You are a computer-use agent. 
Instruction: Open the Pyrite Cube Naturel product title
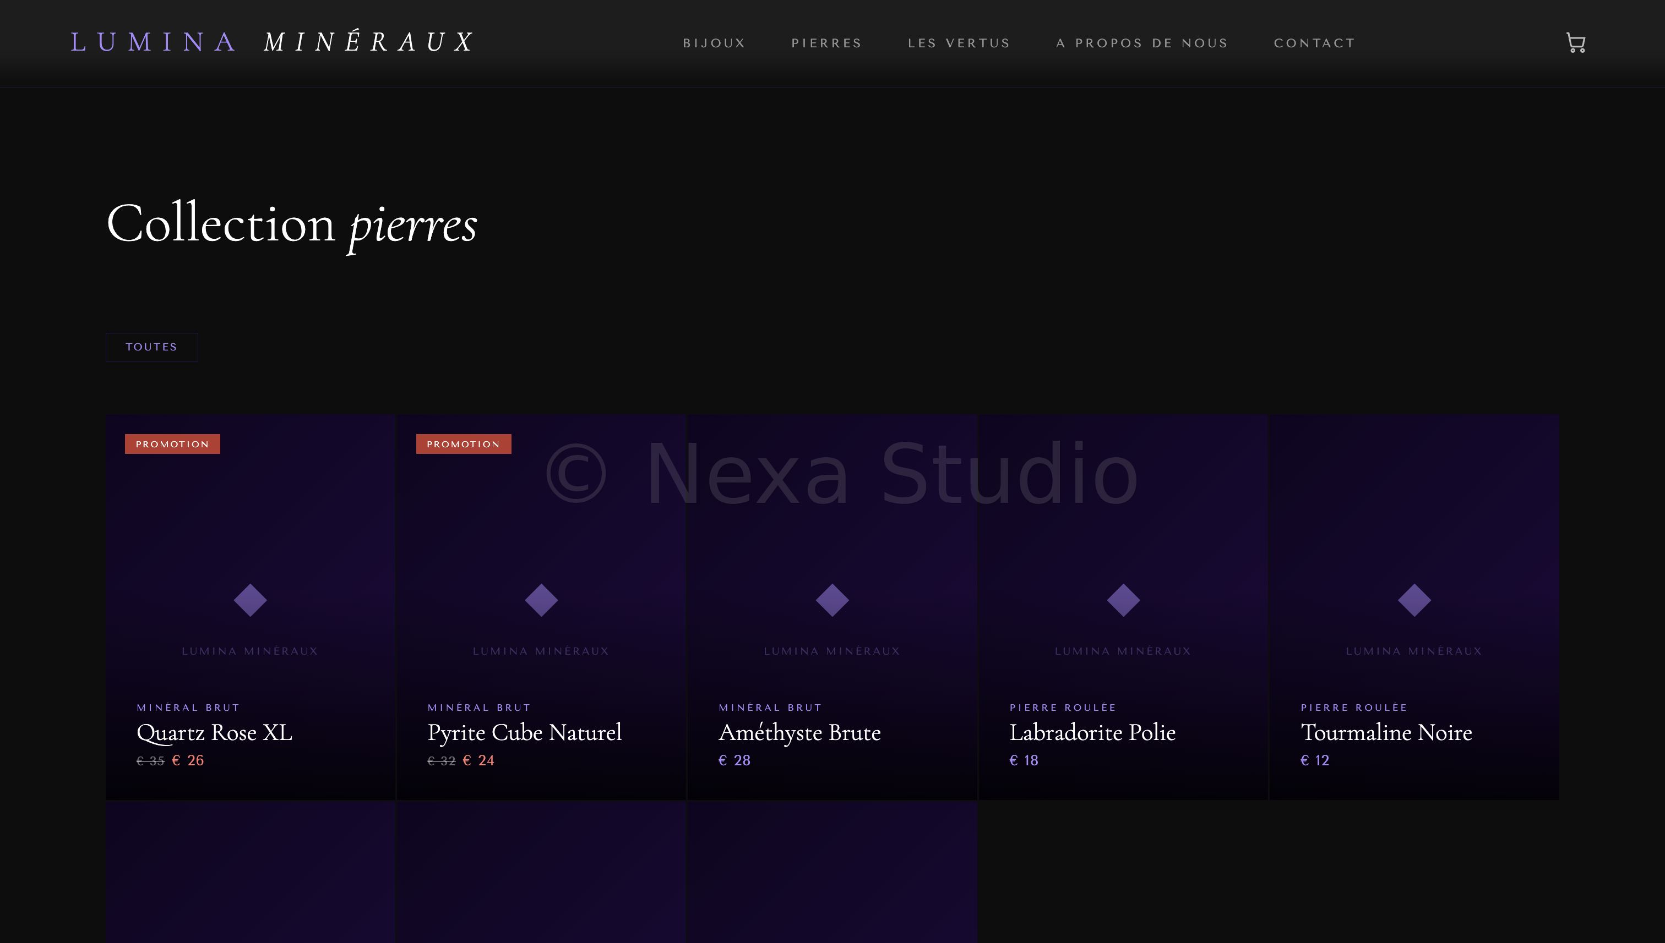coord(524,732)
